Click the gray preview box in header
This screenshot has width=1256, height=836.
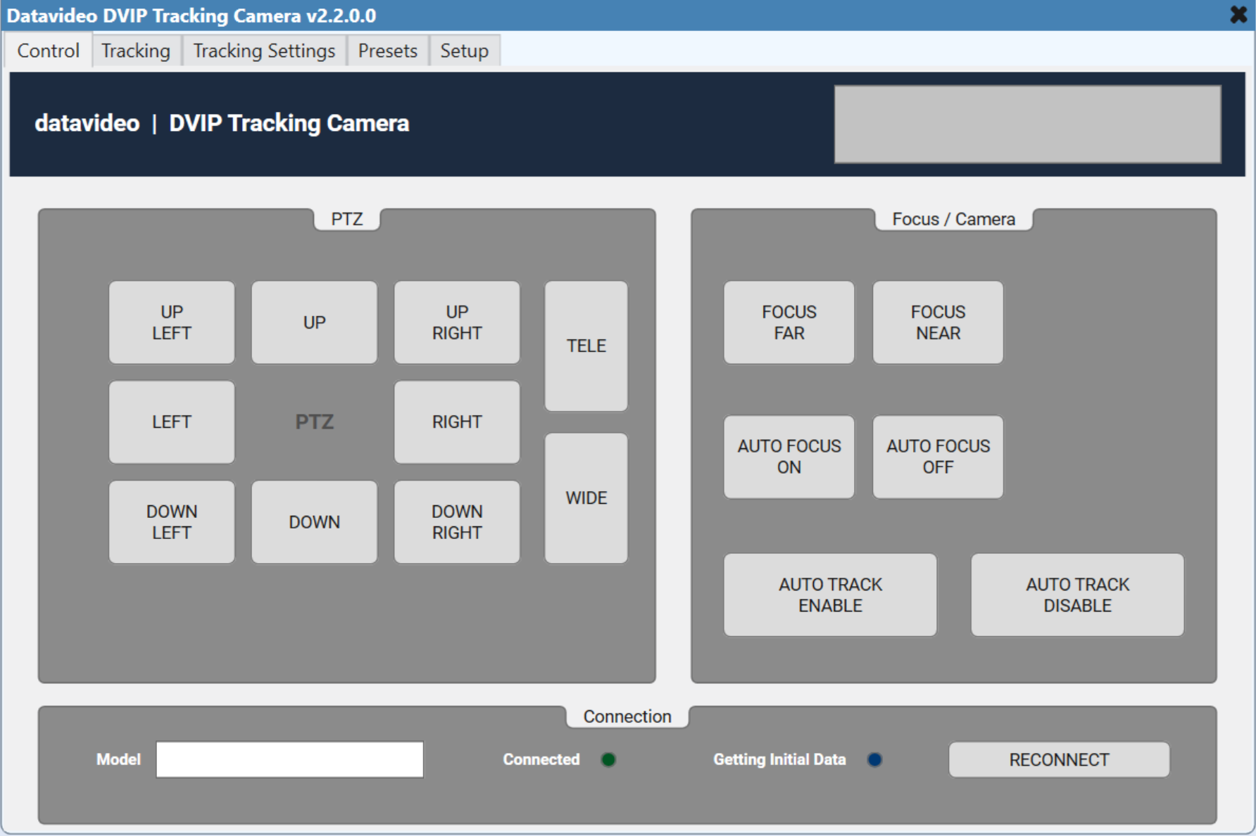[1027, 125]
